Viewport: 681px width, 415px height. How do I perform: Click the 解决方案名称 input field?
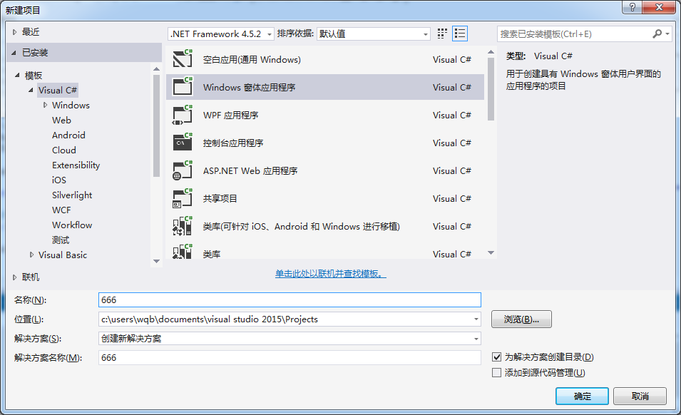coord(290,358)
